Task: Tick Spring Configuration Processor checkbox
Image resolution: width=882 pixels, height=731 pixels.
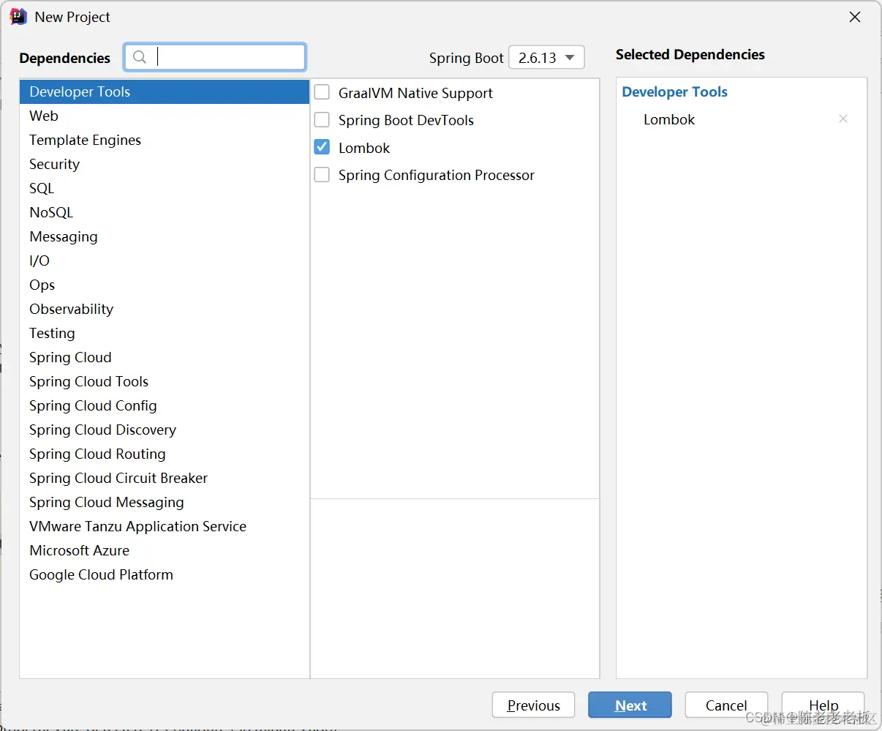Action: 322,174
